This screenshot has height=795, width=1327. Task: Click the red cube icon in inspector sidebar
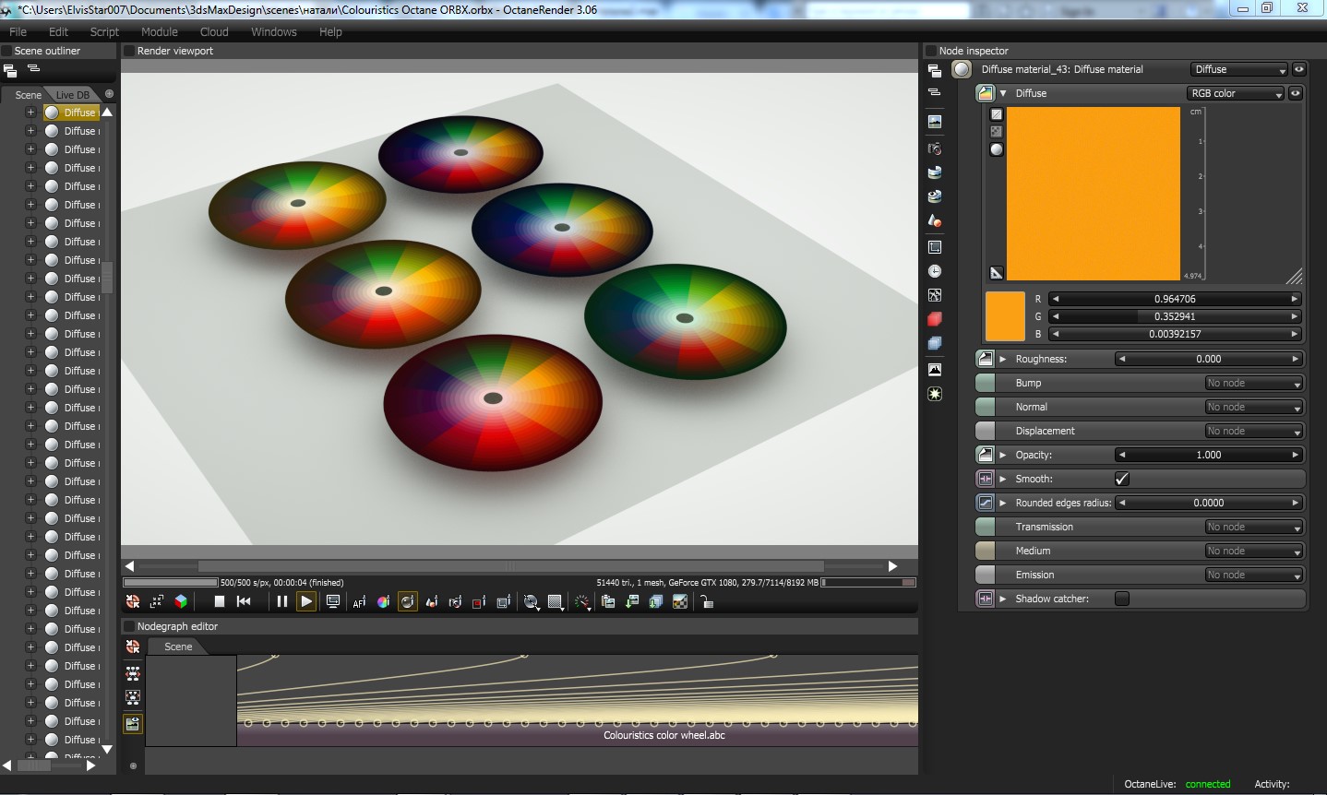(x=935, y=319)
